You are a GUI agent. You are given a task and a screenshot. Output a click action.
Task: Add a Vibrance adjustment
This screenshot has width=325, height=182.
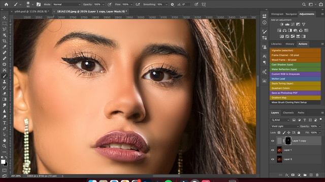tap(304, 24)
